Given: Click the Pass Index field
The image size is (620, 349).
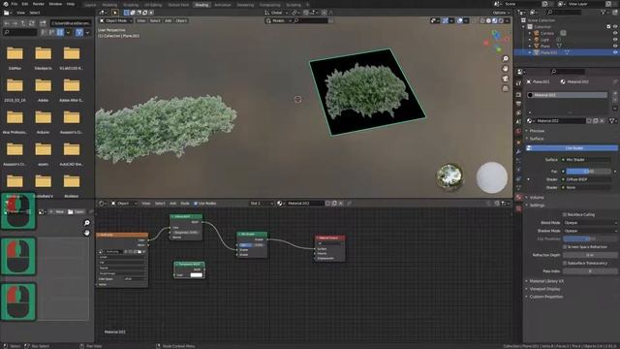Looking at the screenshot, I should tap(590, 271).
